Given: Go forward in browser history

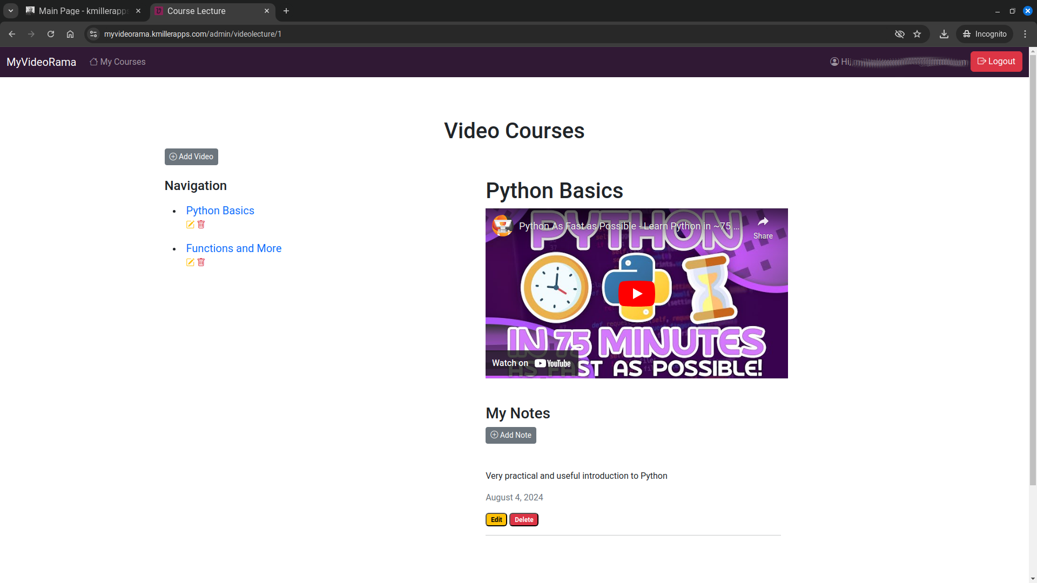Looking at the screenshot, I should click(x=31, y=34).
